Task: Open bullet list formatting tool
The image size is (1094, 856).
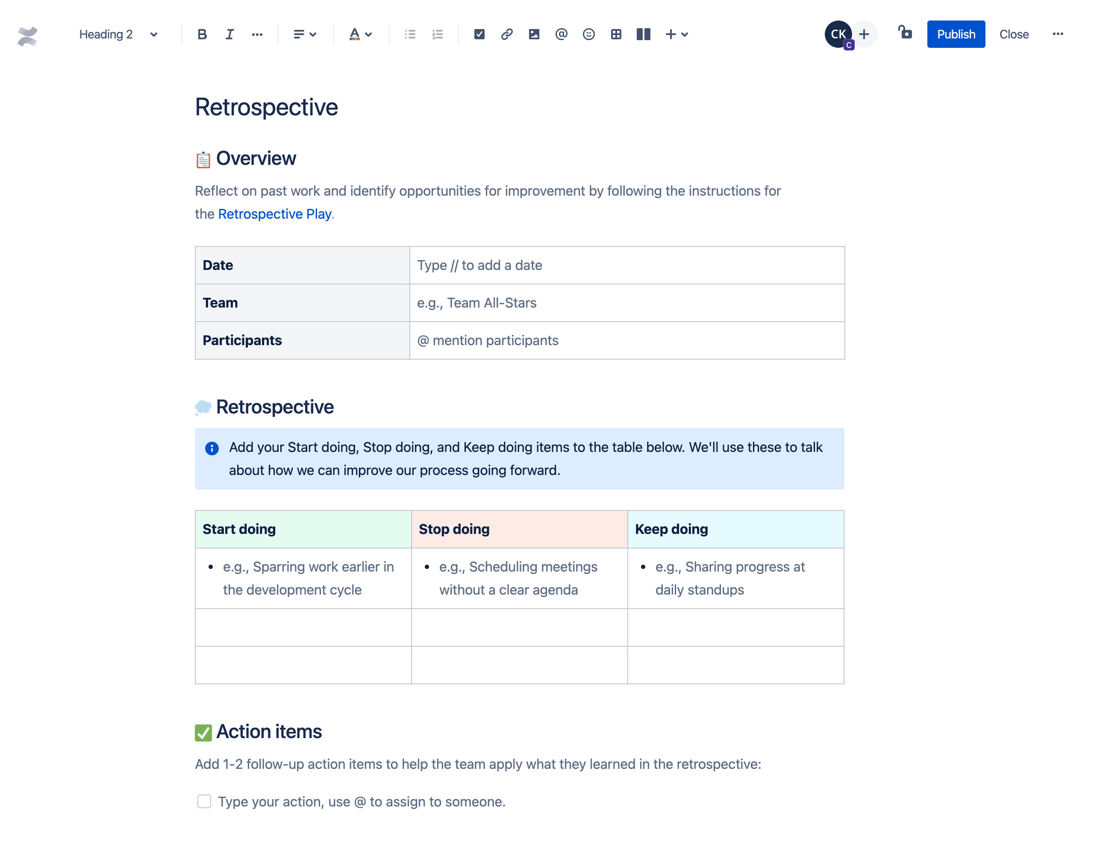Action: [x=410, y=35]
